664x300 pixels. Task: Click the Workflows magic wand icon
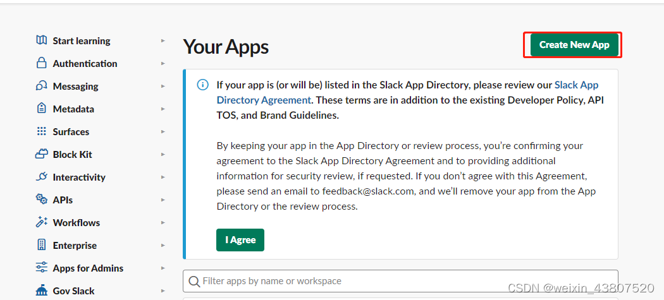click(x=42, y=222)
